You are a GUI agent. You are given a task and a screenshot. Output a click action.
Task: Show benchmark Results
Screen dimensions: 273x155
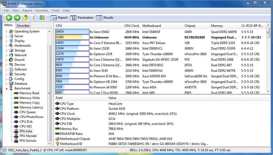(x=105, y=18)
